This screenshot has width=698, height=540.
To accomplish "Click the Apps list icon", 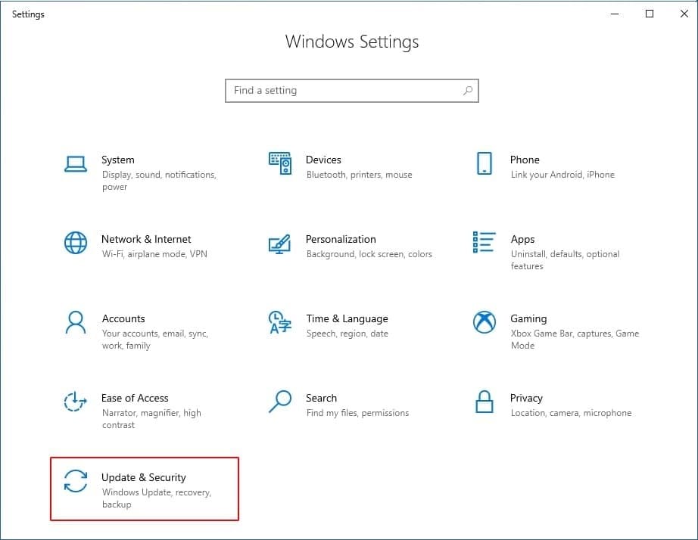I will coord(485,243).
